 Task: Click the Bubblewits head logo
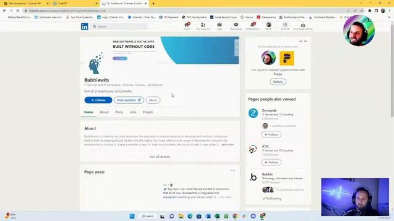tap(95, 63)
